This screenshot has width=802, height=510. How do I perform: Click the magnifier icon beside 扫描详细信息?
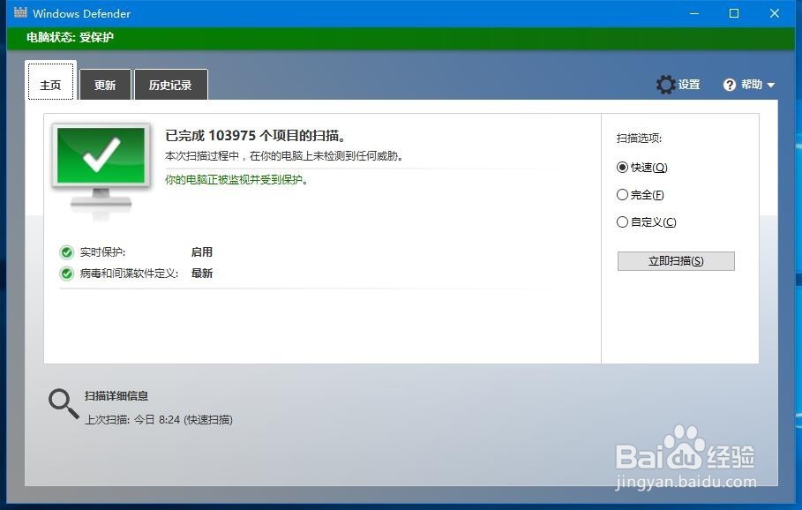[64, 405]
